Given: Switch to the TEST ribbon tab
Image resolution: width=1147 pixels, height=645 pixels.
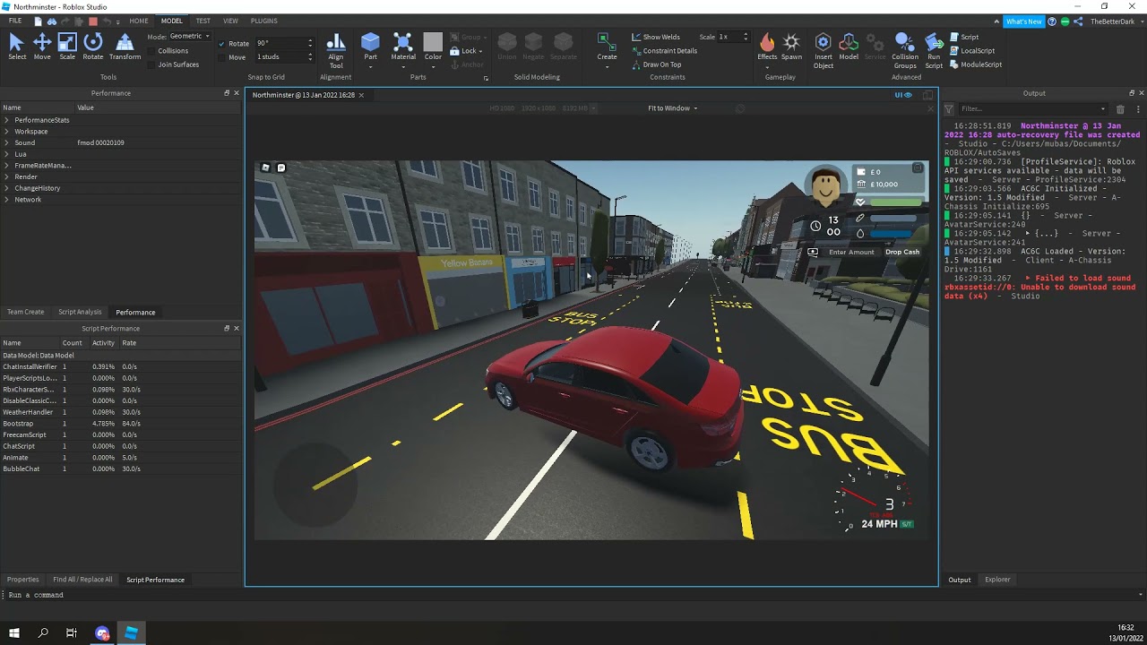Looking at the screenshot, I should [x=203, y=21].
